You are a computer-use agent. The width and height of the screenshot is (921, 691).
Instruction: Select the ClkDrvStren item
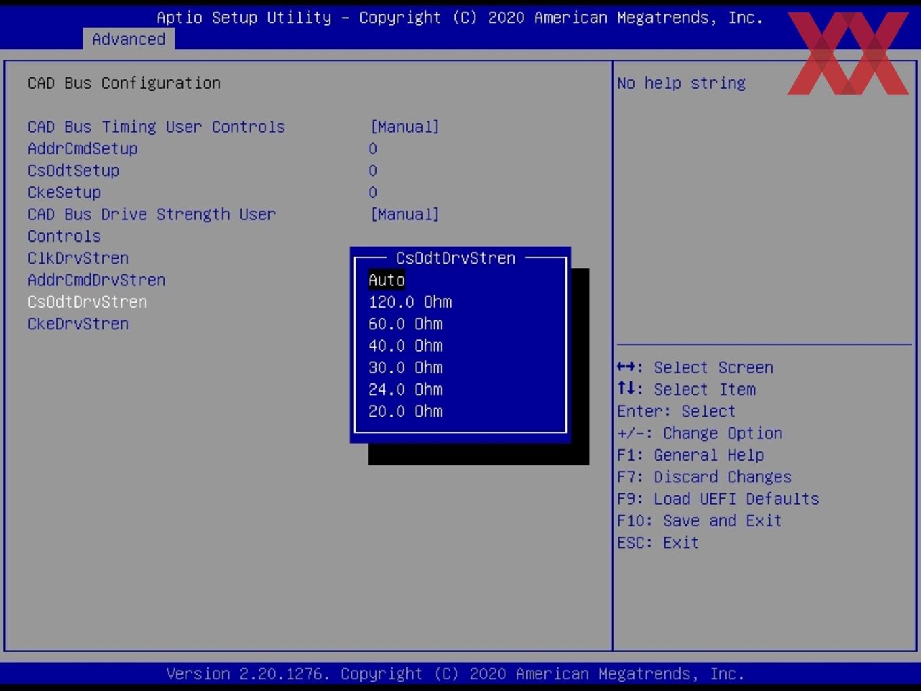[78, 258]
